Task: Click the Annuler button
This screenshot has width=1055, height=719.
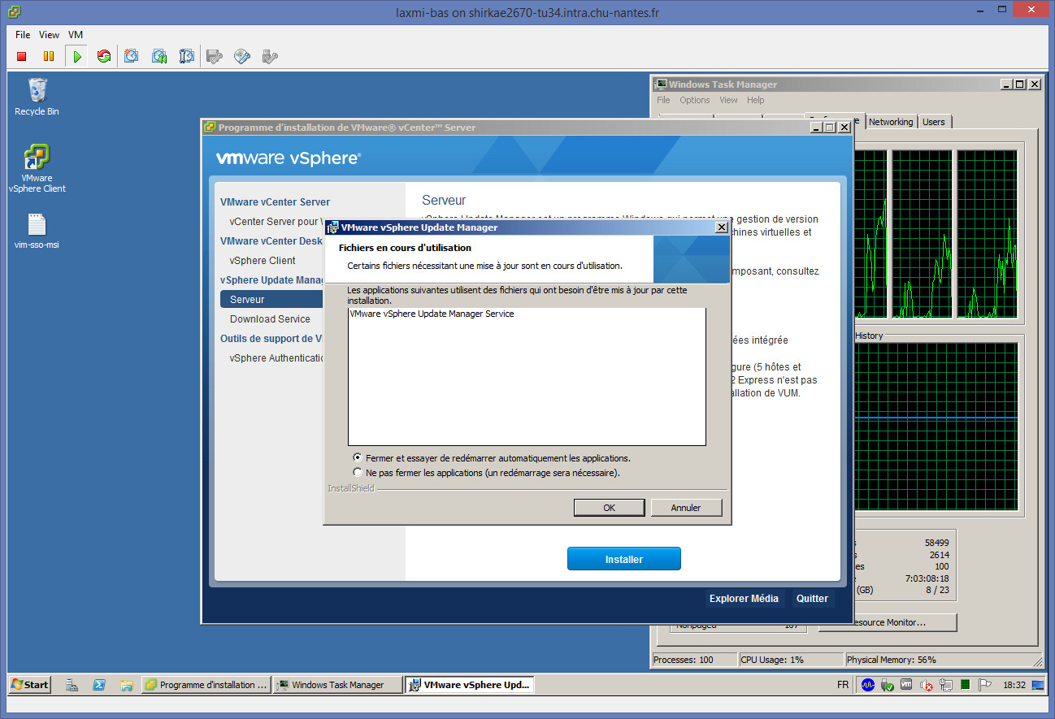Action: click(x=686, y=508)
